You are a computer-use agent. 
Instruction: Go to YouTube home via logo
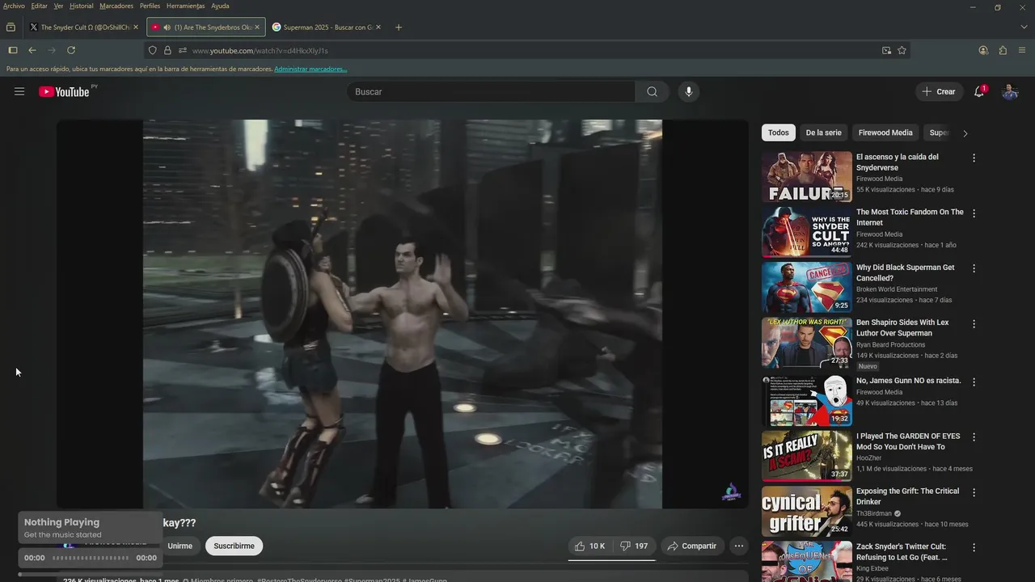(x=64, y=91)
